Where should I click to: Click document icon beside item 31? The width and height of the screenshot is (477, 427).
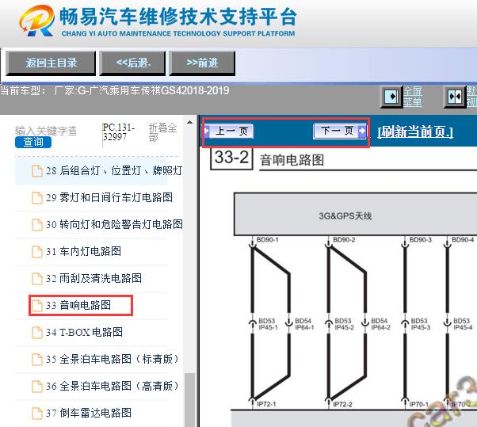click(37, 251)
